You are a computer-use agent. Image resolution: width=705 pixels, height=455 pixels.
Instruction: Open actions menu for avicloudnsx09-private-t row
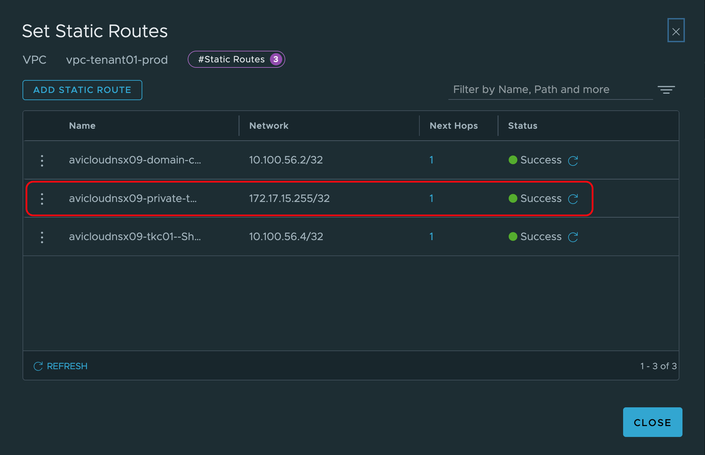click(42, 199)
